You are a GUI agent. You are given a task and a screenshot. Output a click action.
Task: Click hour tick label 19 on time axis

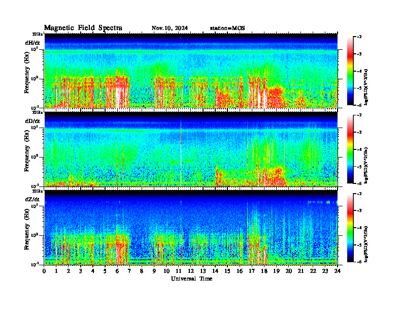click(x=276, y=271)
